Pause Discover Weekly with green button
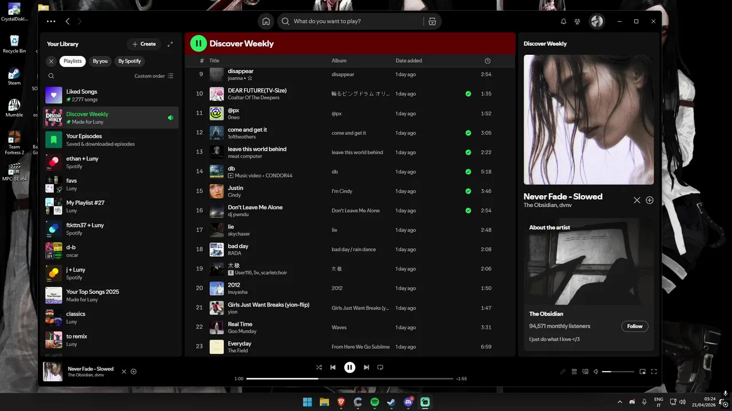Screen dimensions: 732x411 pos(198,43)
